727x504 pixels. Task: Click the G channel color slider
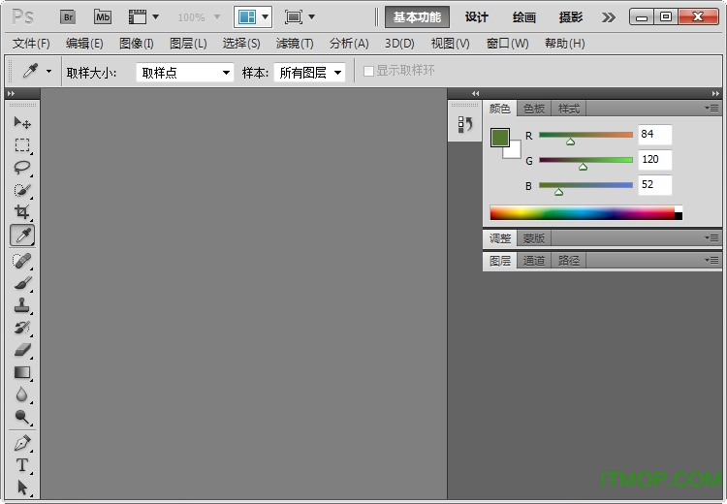point(585,160)
